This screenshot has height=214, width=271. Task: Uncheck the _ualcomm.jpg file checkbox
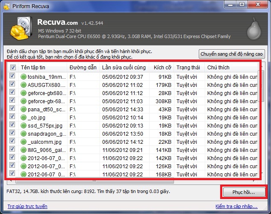12,141
